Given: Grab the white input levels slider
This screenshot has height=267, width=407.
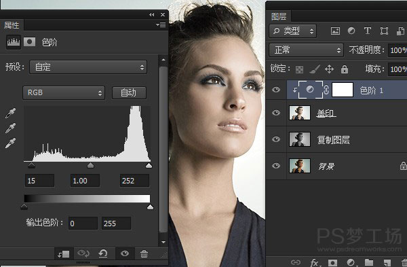Looking at the screenshot, I should [x=149, y=165].
